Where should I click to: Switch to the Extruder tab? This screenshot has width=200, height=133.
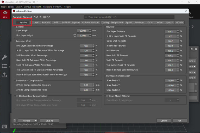46,23
